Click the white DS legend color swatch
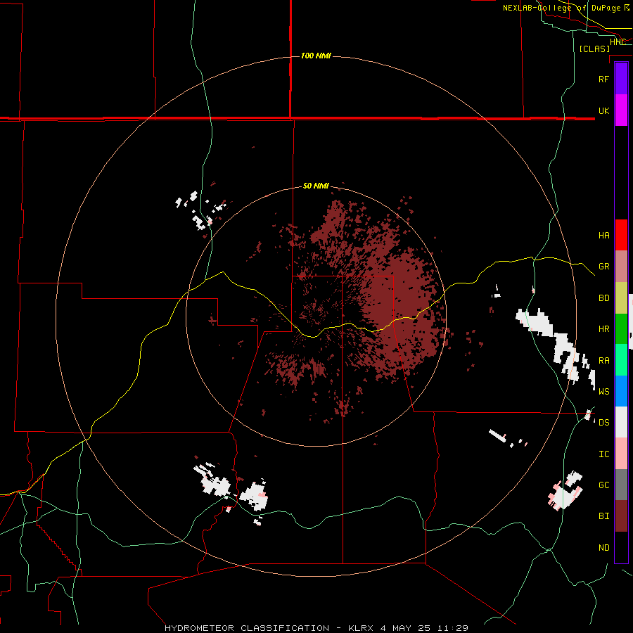The image size is (633, 633). pyautogui.click(x=621, y=422)
